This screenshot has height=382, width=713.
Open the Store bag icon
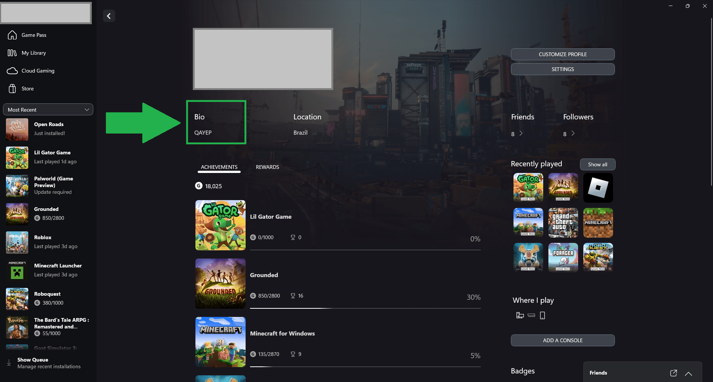point(12,89)
